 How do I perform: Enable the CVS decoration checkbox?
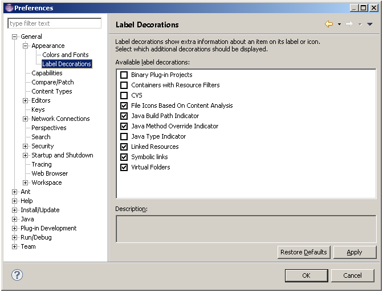click(x=124, y=95)
